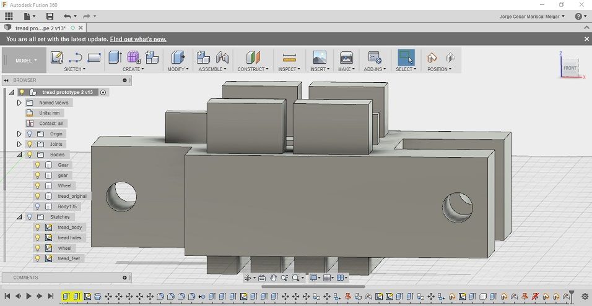The width and height of the screenshot is (592, 306).
Task: Click the Look At navigation icon
Action: point(262,278)
